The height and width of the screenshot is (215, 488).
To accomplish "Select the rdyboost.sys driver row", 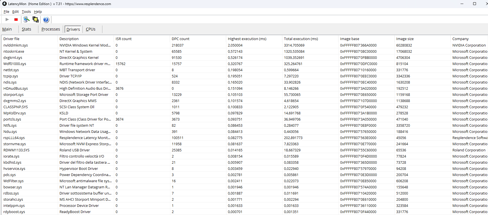I will [245, 212].
